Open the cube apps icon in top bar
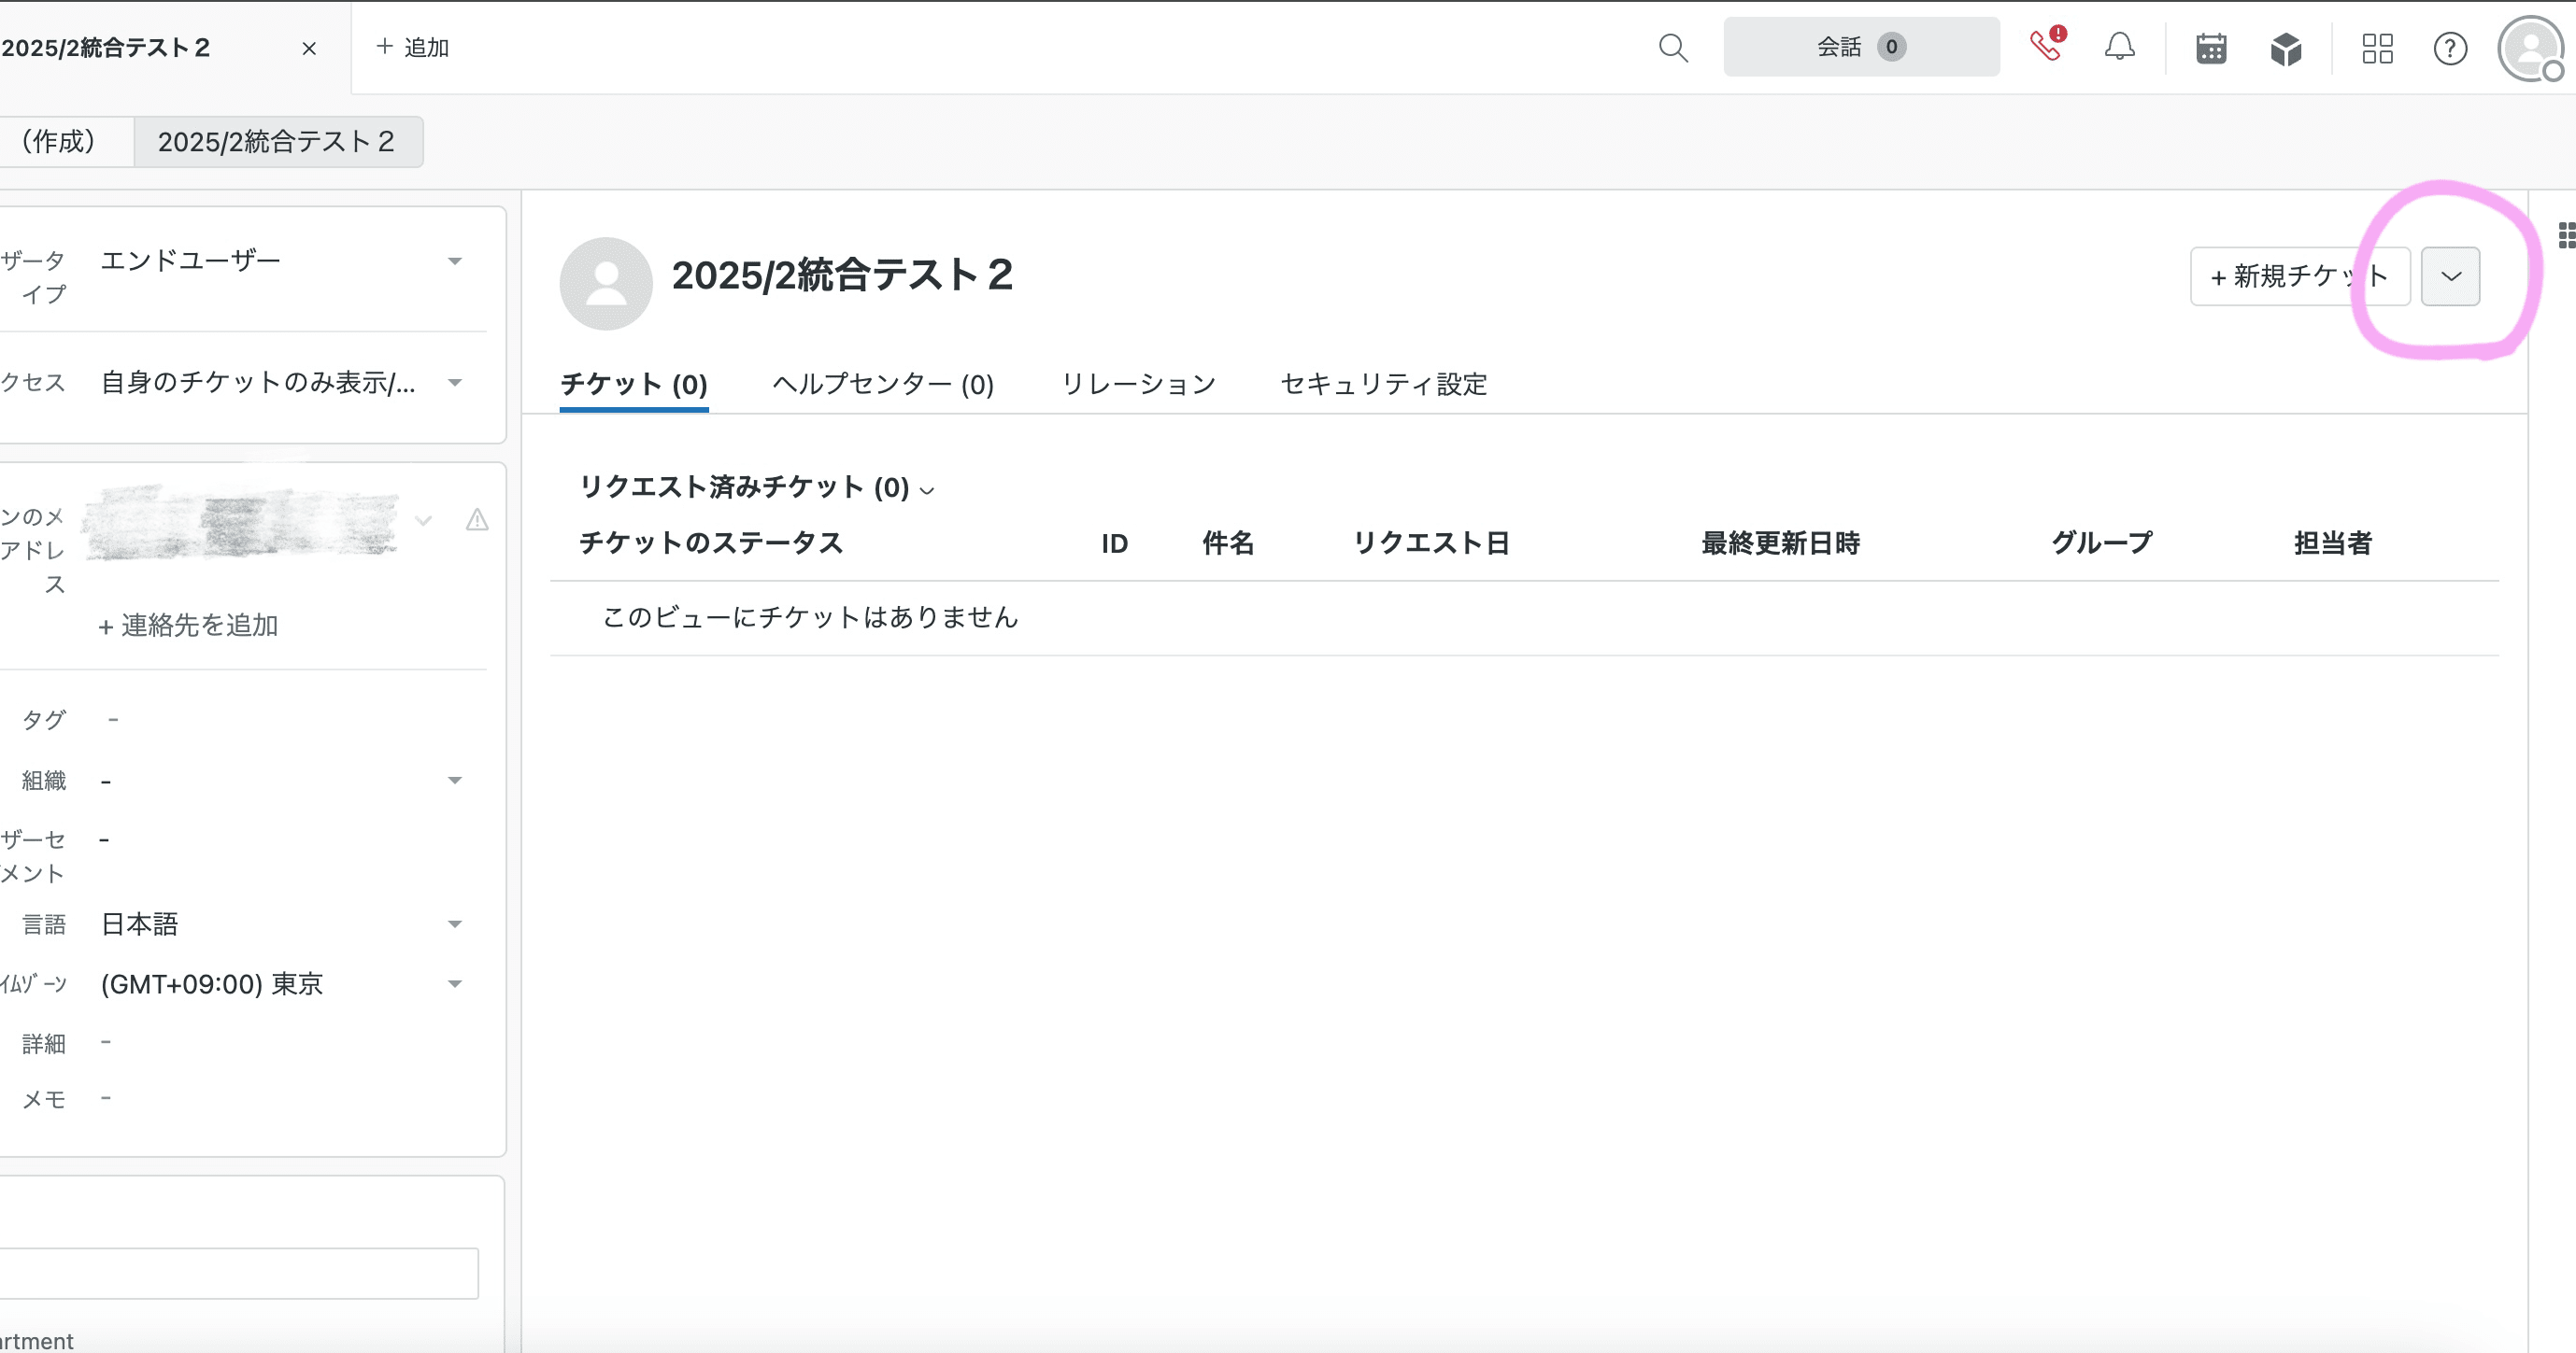Image resolution: width=2576 pixels, height=1353 pixels. [x=2286, y=48]
